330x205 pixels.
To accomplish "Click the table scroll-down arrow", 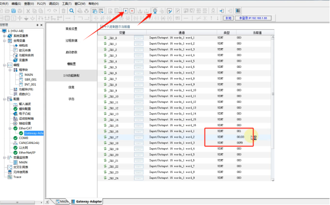I will pos(273,180).
